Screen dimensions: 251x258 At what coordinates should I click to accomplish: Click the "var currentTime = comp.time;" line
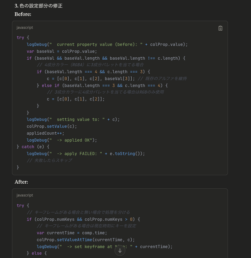tap(72, 233)
